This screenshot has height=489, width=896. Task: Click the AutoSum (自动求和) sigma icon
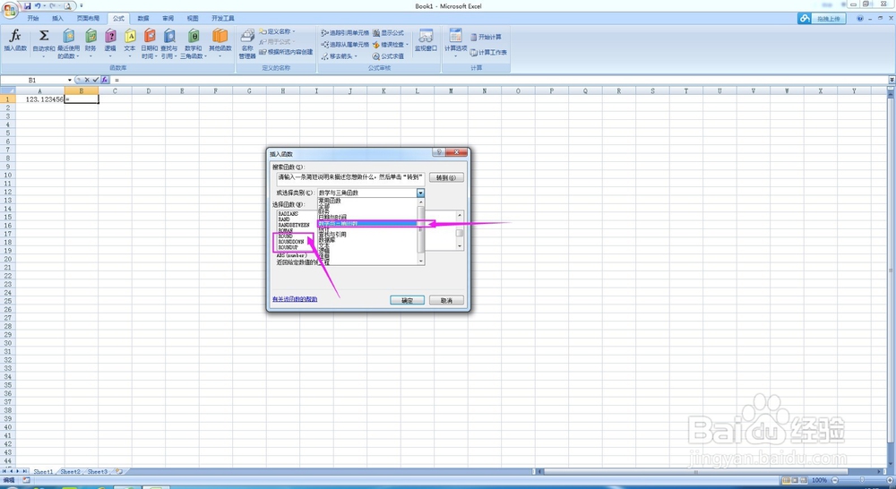(x=43, y=37)
